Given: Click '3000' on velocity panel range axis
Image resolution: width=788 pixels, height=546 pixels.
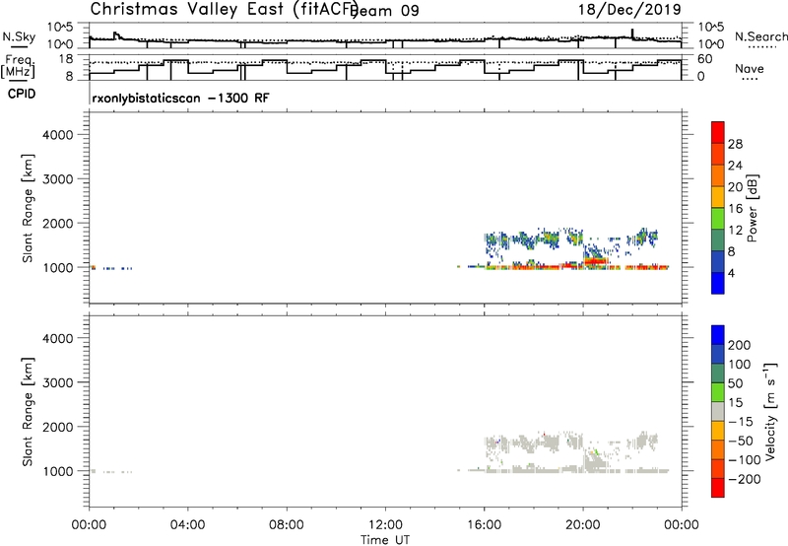Looking at the screenshot, I should point(58,382).
